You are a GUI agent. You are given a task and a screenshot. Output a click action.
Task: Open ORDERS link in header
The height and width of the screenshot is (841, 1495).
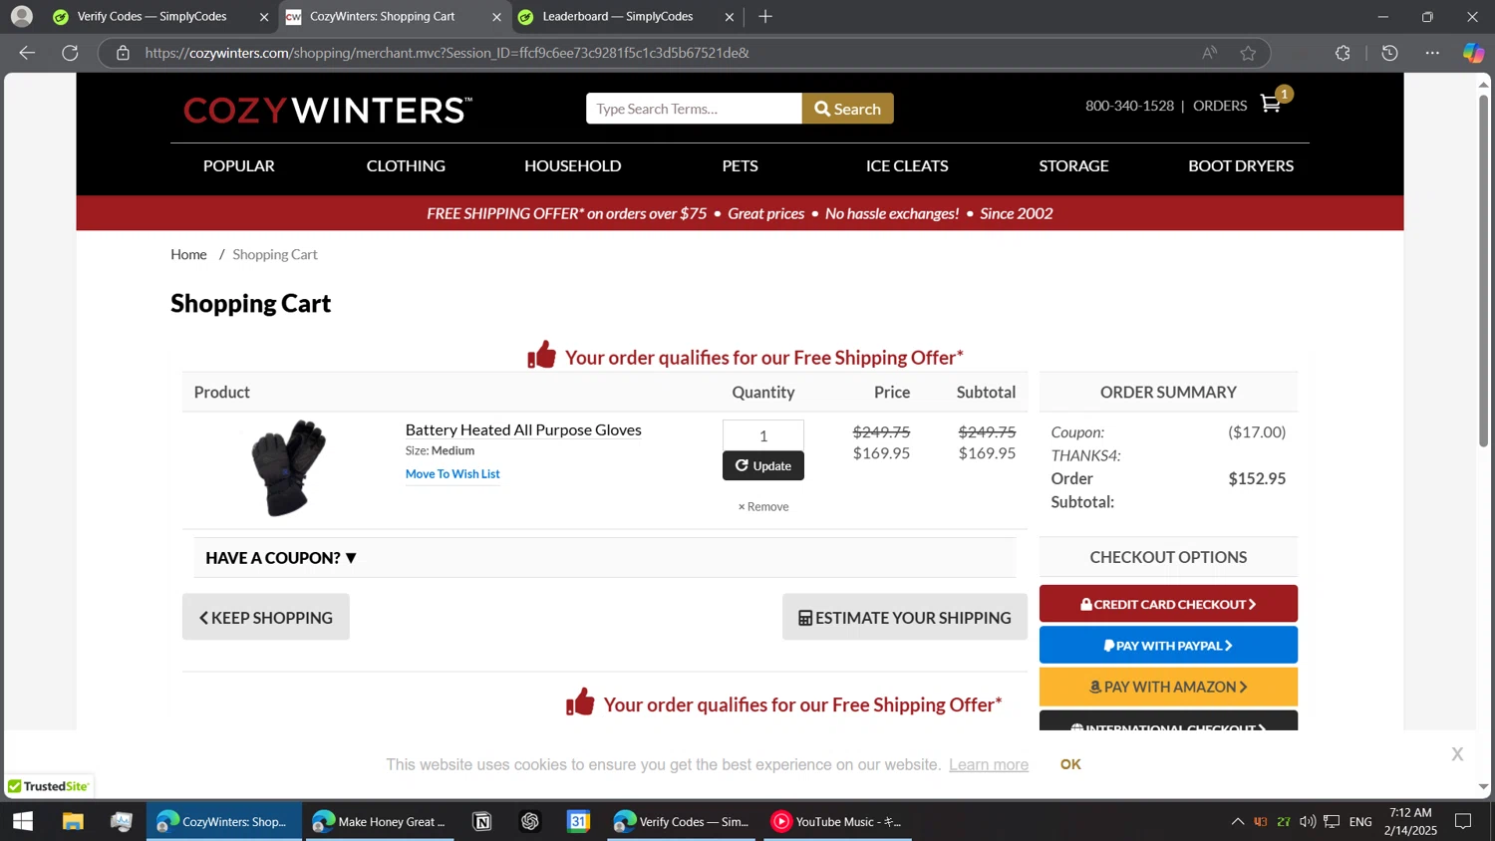(1220, 106)
